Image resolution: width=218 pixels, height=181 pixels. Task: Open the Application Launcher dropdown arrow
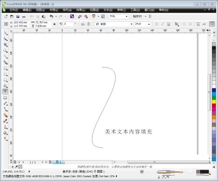point(99,17)
